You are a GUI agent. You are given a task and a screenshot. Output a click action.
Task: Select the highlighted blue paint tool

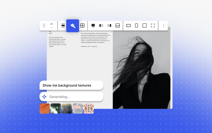(73, 26)
